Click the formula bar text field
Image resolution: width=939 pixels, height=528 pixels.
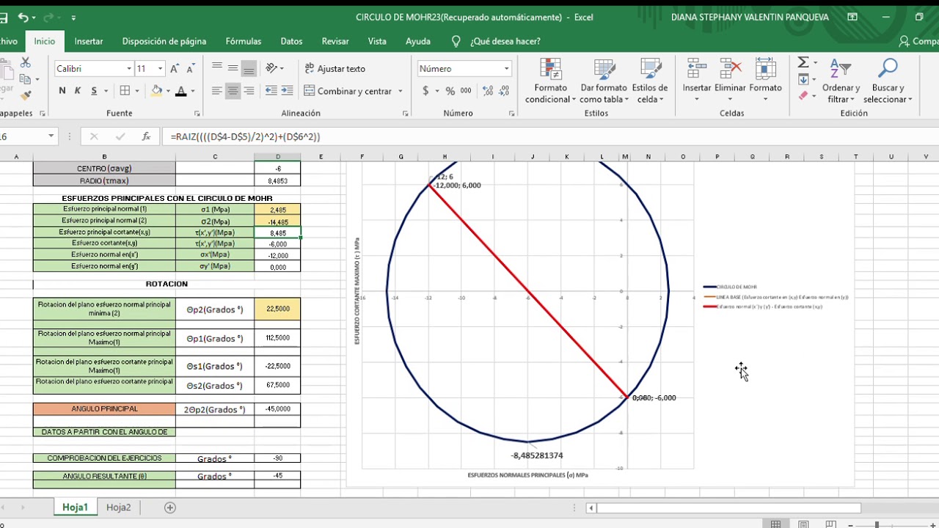[x=550, y=136]
